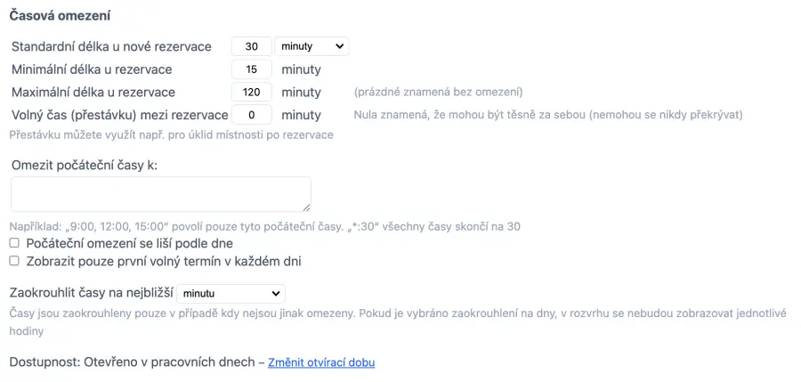Focus the Omezit počáteční časy text area
The image size is (801, 382).
tap(161, 194)
